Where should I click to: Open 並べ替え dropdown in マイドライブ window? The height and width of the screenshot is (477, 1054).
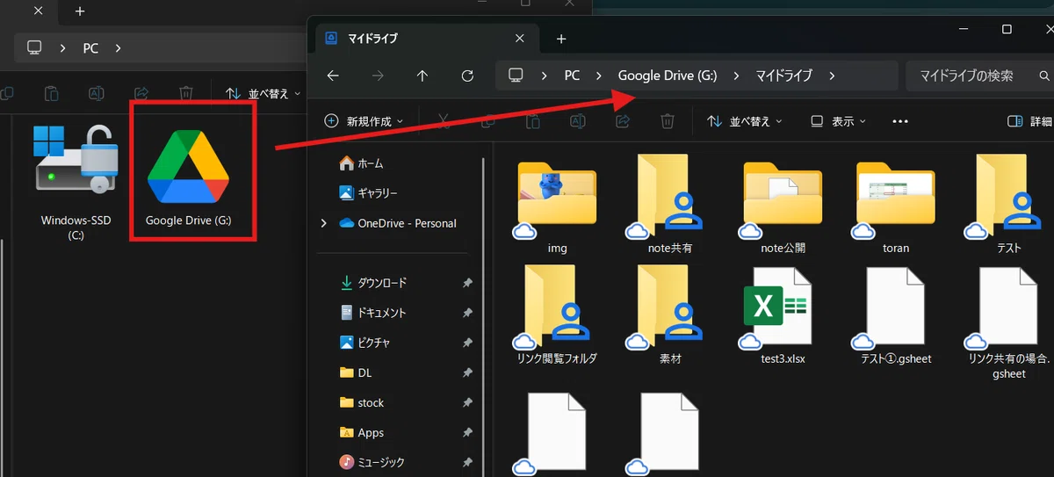pyautogui.click(x=744, y=121)
